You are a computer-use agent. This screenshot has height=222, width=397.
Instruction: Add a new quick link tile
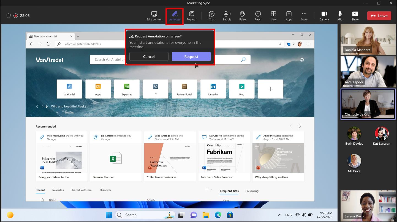pos(271,89)
